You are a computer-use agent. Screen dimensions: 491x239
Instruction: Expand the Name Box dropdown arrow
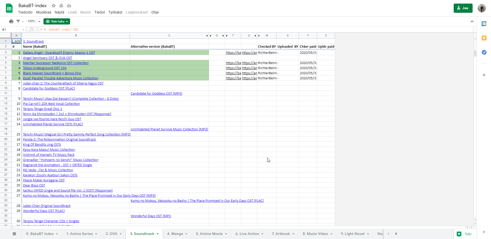coord(24,30)
